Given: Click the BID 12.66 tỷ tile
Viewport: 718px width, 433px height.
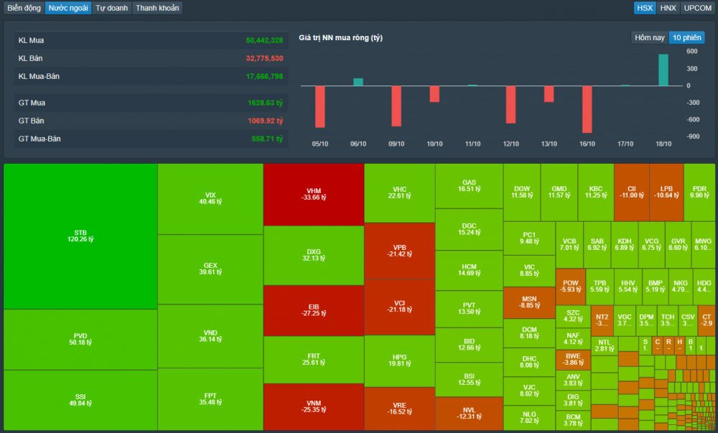Looking at the screenshot, I should pyautogui.click(x=470, y=345).
